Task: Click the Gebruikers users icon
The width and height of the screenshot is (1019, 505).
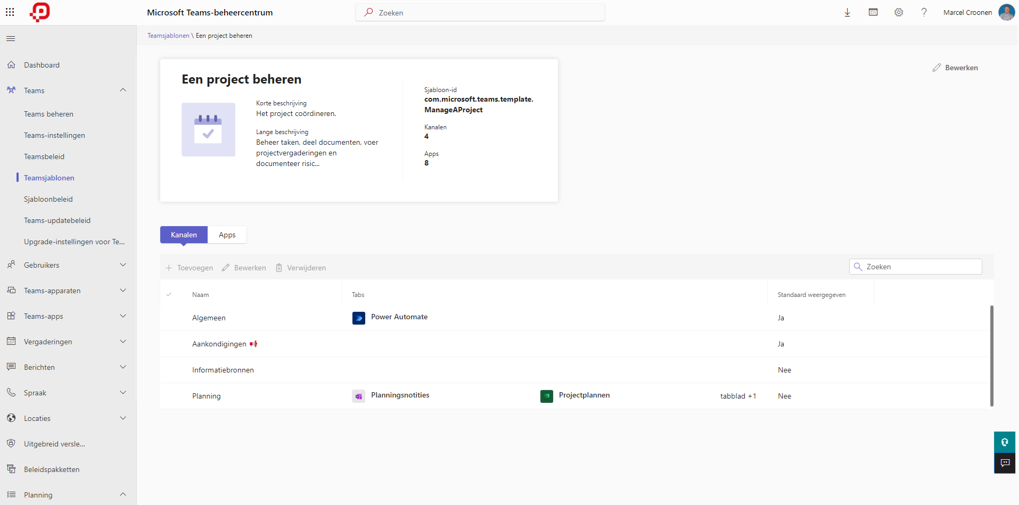Action: [x=11, y=265]
